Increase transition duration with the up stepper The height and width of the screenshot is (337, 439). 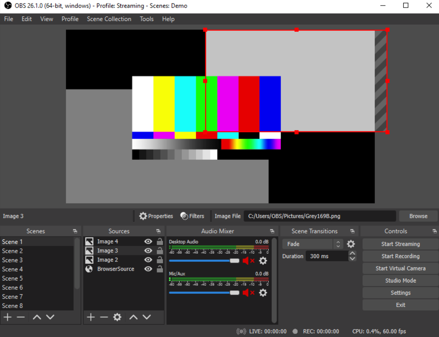pyautogui.click(x=352, y=253)
